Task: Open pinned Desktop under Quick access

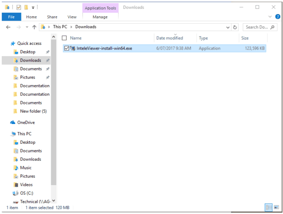Action: click(28, 52)
